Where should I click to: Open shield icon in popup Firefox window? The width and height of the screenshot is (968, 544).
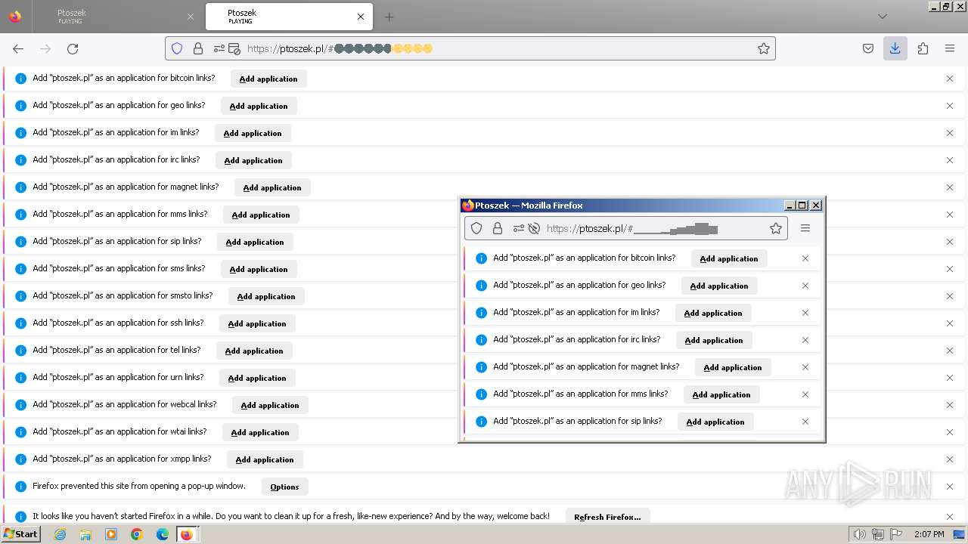coord(476,228)
